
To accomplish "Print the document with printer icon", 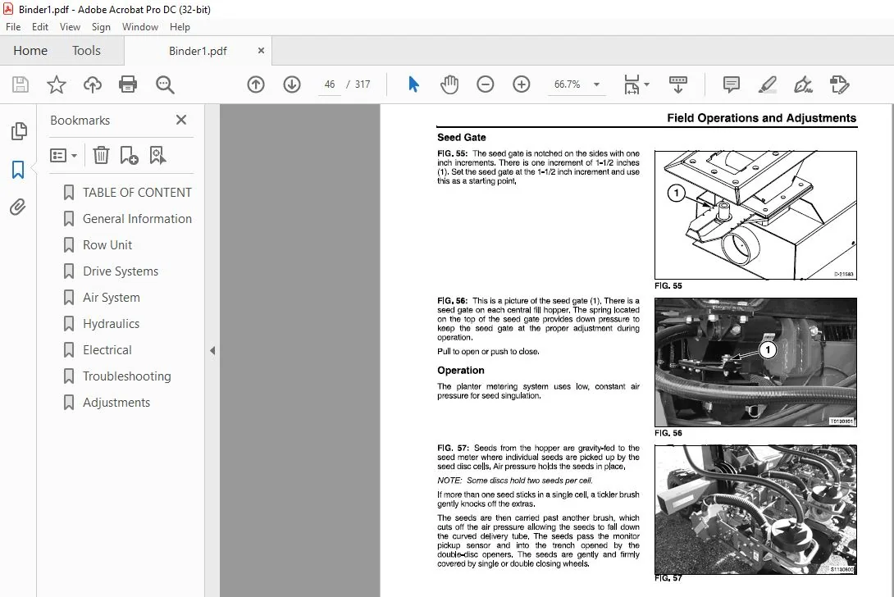I will tap(128, 84).
